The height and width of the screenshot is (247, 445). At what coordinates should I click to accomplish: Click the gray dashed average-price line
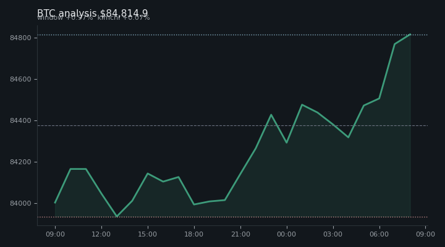(232, 125)
